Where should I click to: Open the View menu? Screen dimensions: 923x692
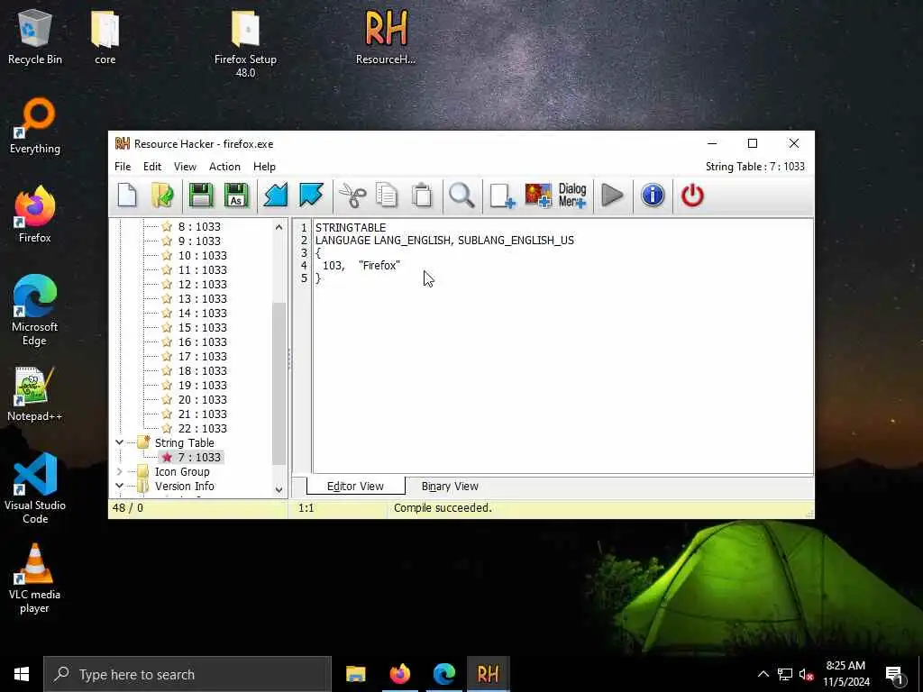185,167
